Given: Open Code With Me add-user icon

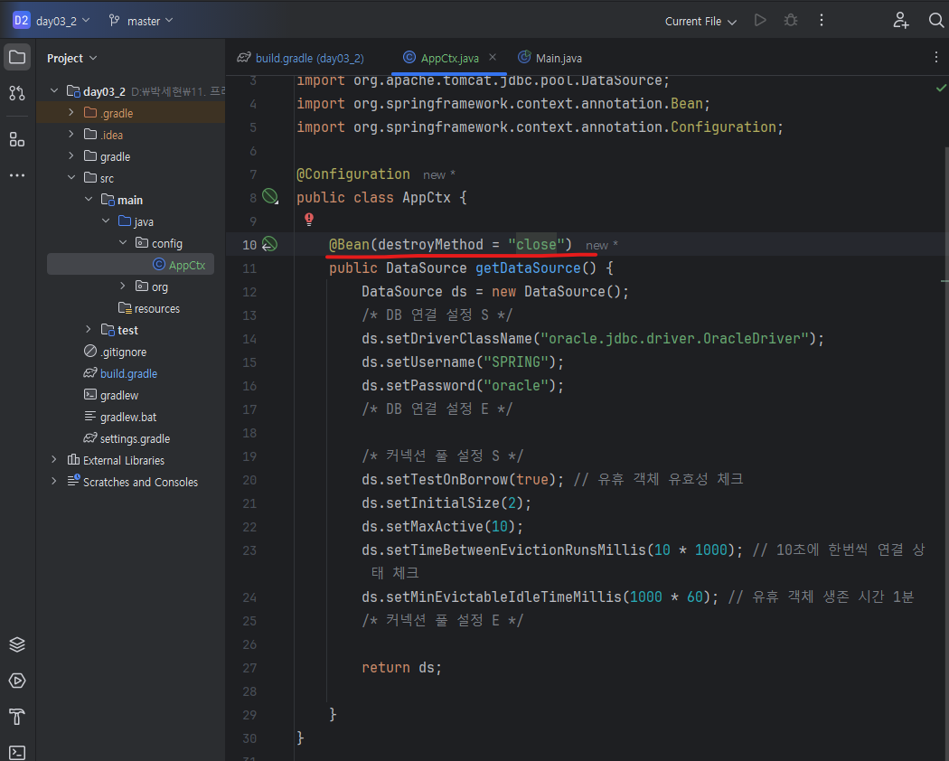Looking at the screenshot, I should tap(900, 20).
